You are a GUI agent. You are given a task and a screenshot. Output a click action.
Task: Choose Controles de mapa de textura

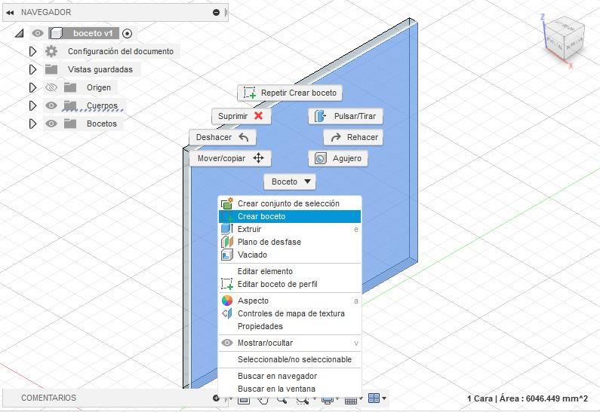click(290, 313)
